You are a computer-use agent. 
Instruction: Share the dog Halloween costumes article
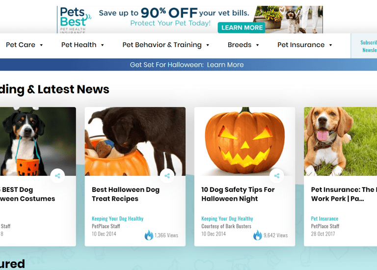(57, 176)
